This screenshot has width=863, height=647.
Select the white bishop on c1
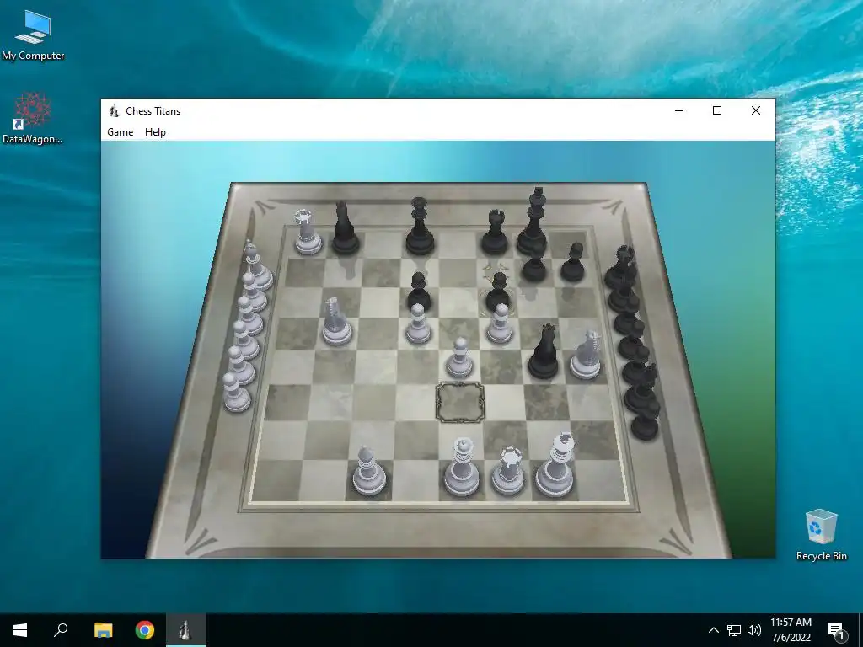click(x=368, y=470)
